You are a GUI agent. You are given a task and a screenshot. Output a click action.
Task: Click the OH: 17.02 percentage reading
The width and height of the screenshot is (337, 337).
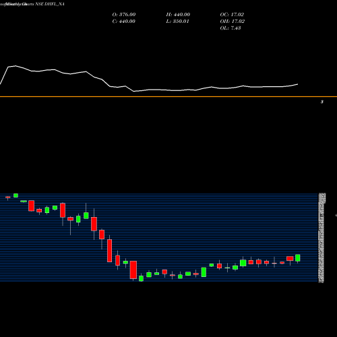(x=233, y=22)
